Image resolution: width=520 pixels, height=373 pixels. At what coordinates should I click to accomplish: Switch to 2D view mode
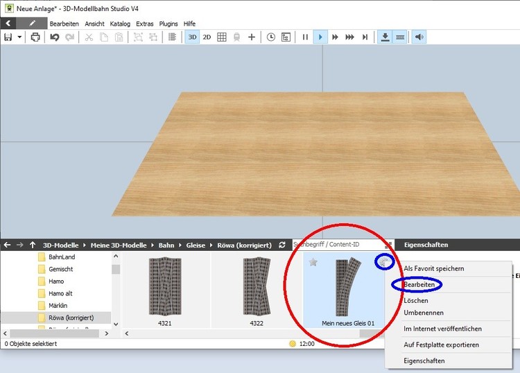tap(207, 37)
